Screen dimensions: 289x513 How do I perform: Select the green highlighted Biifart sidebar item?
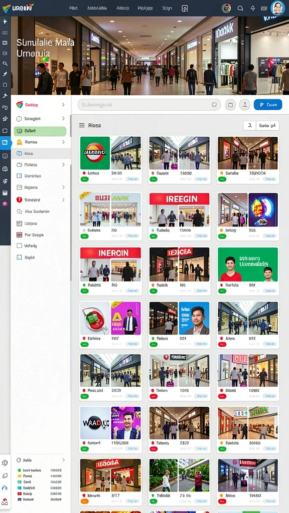click(40, 131)
